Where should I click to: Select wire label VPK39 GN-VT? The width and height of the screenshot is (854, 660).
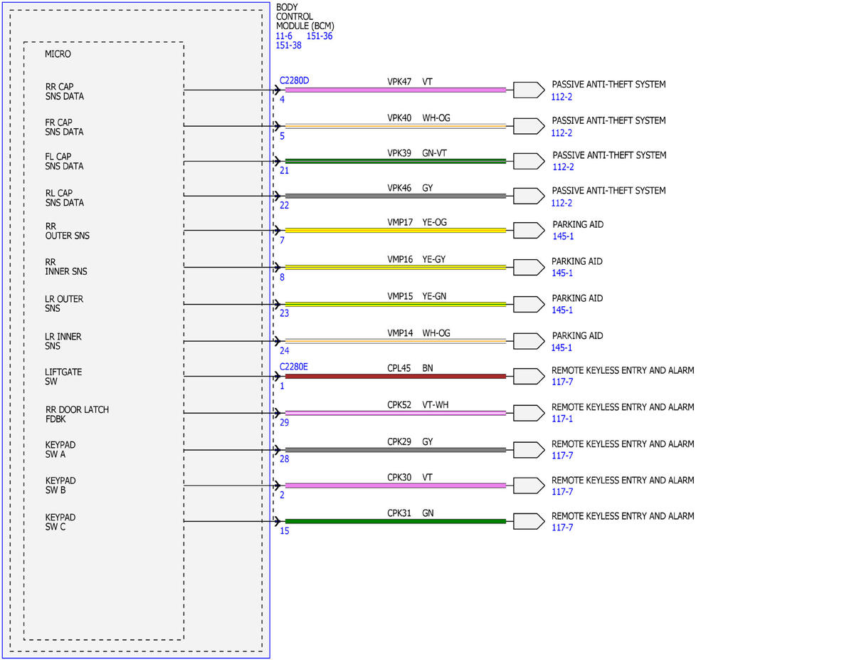[x=417, y=153]
